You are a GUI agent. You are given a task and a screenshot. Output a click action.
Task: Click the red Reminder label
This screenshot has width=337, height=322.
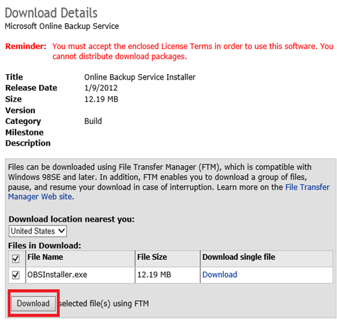(x=26, y=46)
